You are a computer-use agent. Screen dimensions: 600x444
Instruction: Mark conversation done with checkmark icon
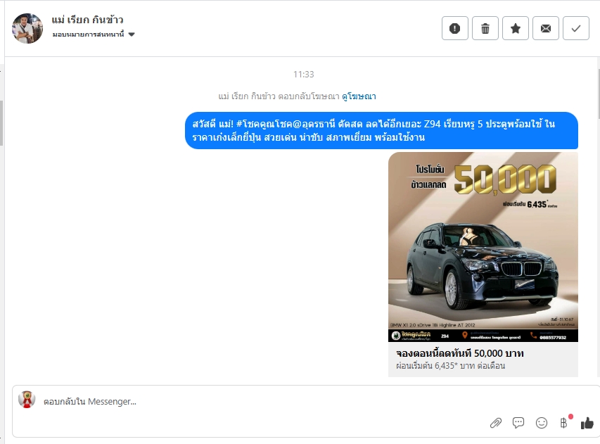(576, 28)
